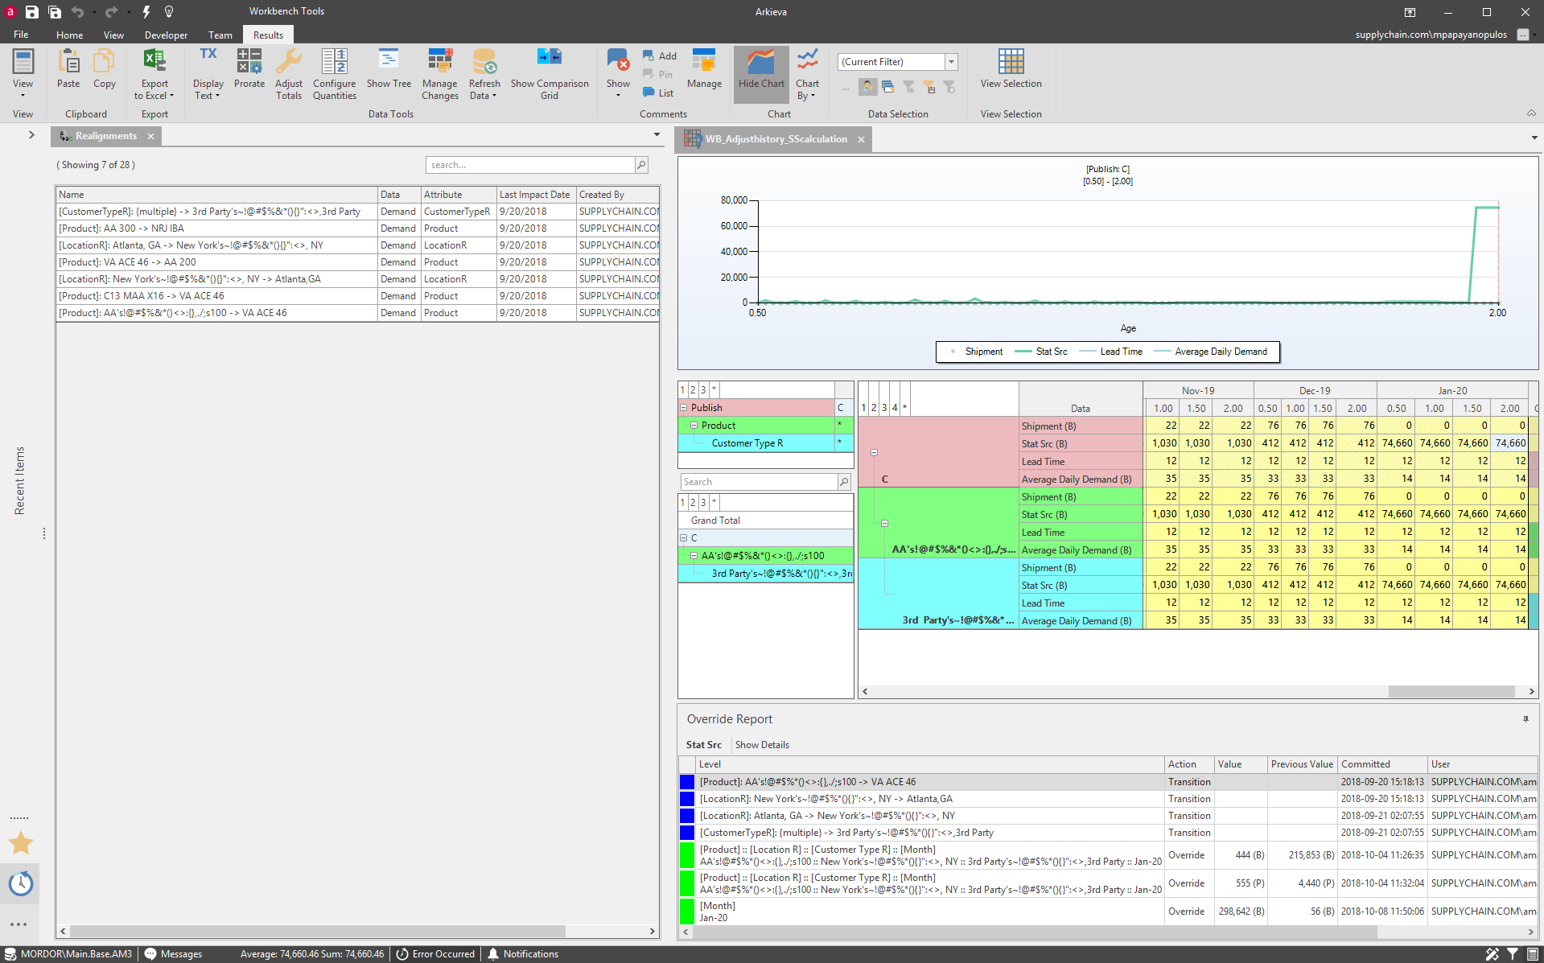Open Display Text dropdown
1544x963 pixels.
[x=208, y=74]
